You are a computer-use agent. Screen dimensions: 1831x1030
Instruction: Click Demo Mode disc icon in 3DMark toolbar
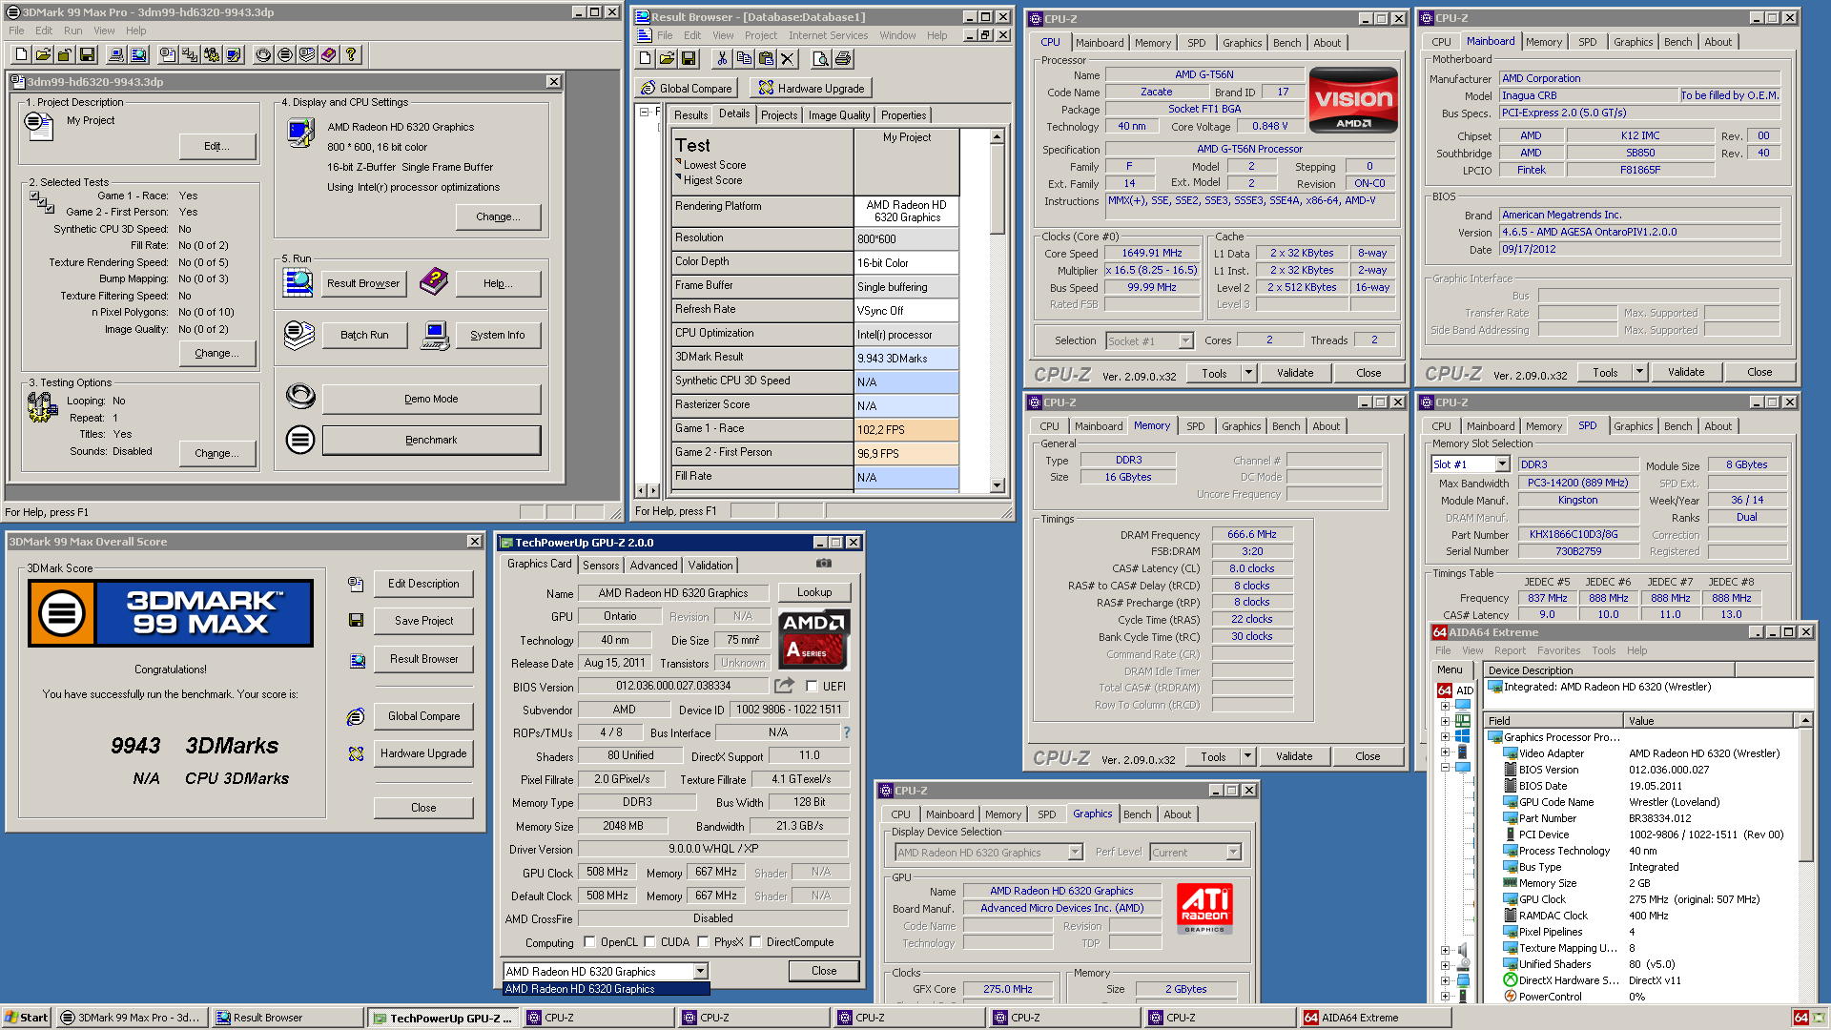point(263,54)
